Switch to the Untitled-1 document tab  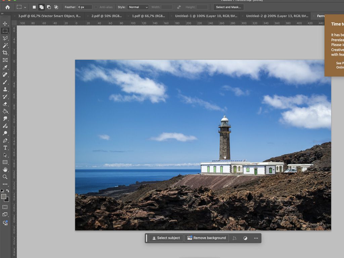(x=206, y=16)
